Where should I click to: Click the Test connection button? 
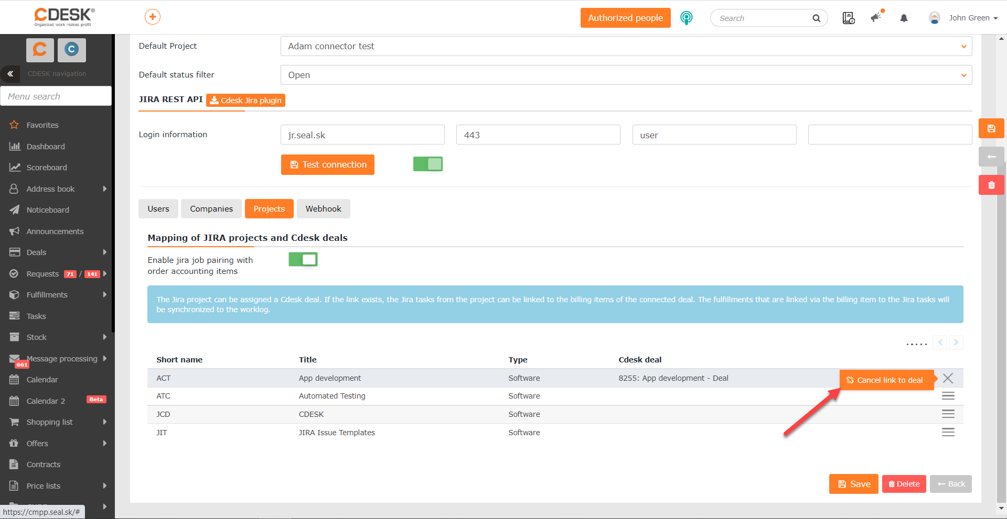tap(328, 164)
